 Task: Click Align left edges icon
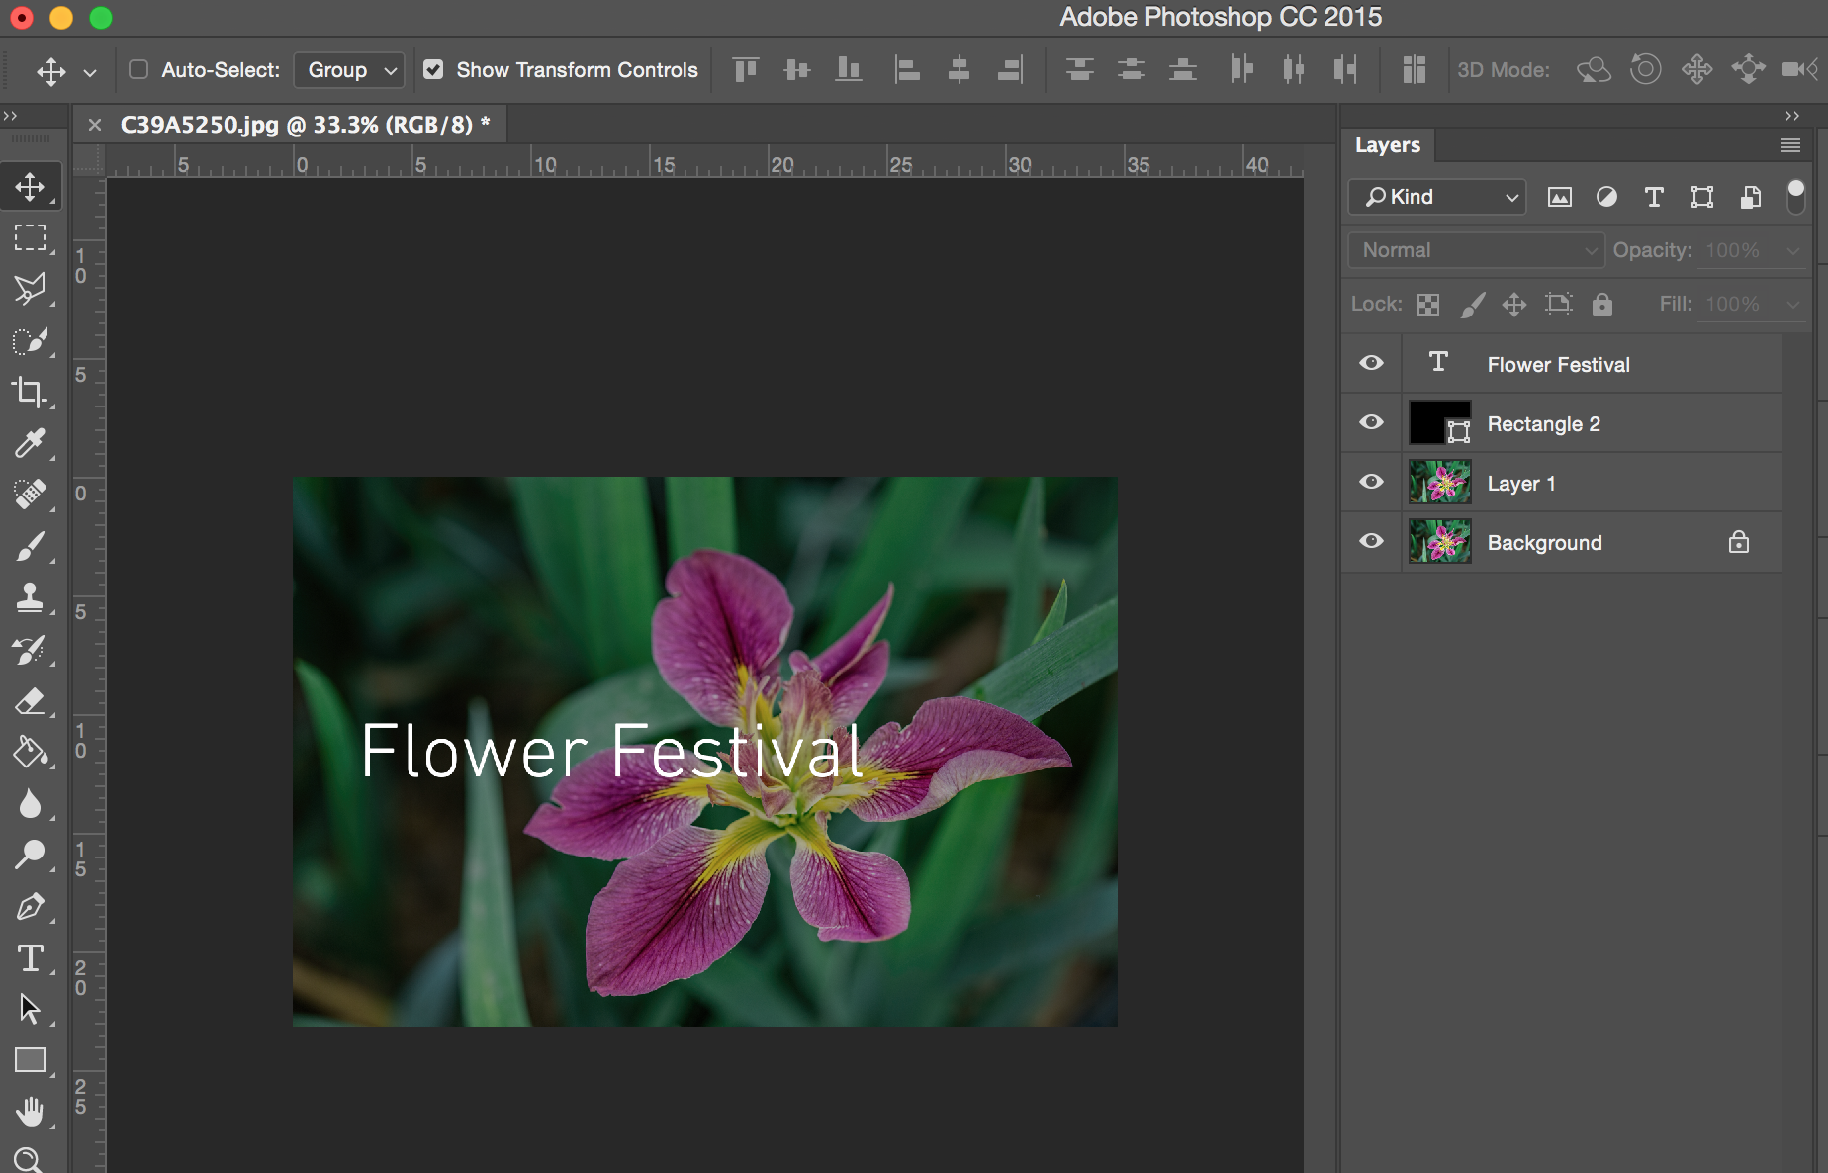coord(907,69)
